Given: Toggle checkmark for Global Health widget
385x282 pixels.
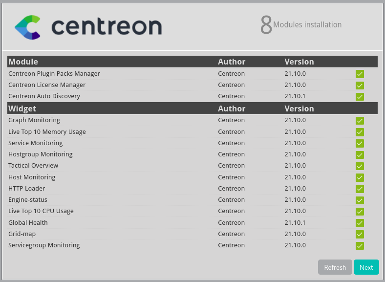Looking at the screenshot, I should point(360,223).
